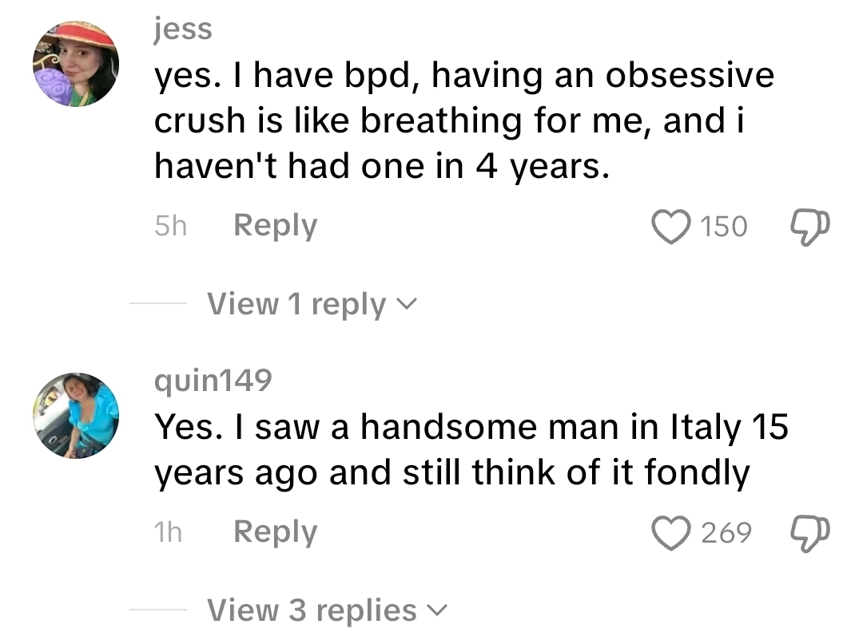Select quin149's comment about Italy
Screen dimensions: 863x636
[471, 450]
